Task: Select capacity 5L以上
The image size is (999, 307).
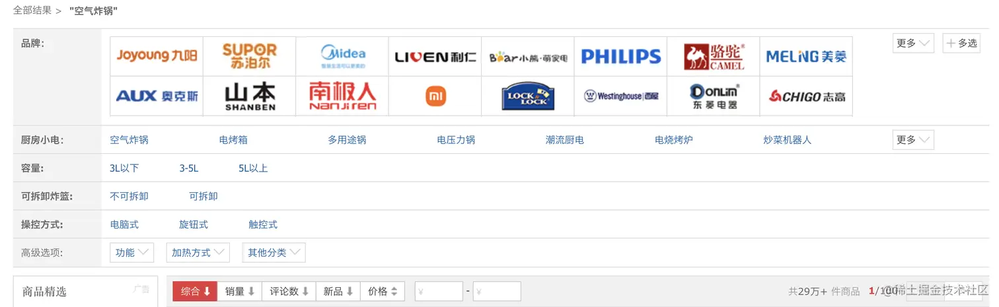Action: tap(253, 168)
